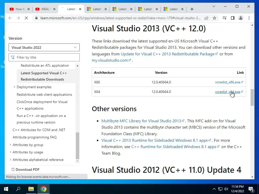Click page scroll down arrow

[x=252, y=177]
